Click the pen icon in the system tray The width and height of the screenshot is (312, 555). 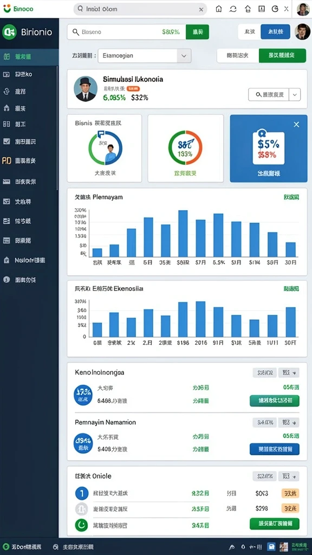point(232,547)
